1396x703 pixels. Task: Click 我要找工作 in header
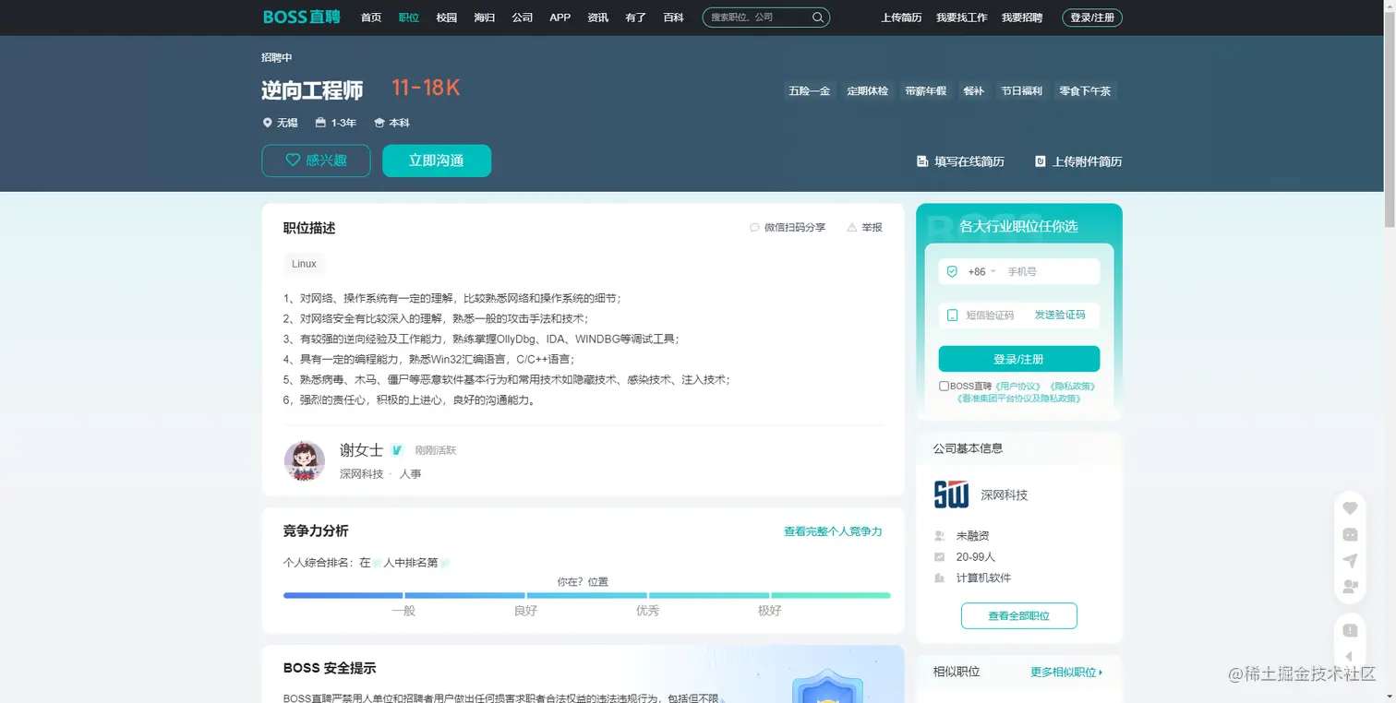point(961,18)
